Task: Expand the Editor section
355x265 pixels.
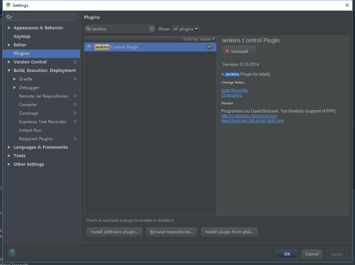Action: [9, 45]
